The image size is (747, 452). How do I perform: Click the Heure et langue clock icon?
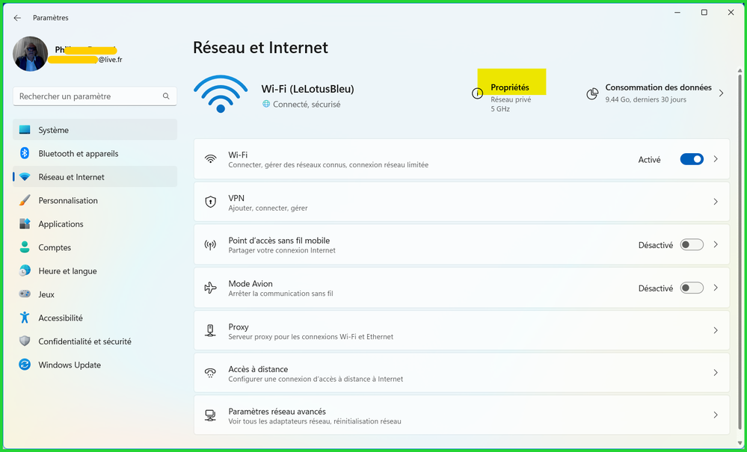(25, 270)
